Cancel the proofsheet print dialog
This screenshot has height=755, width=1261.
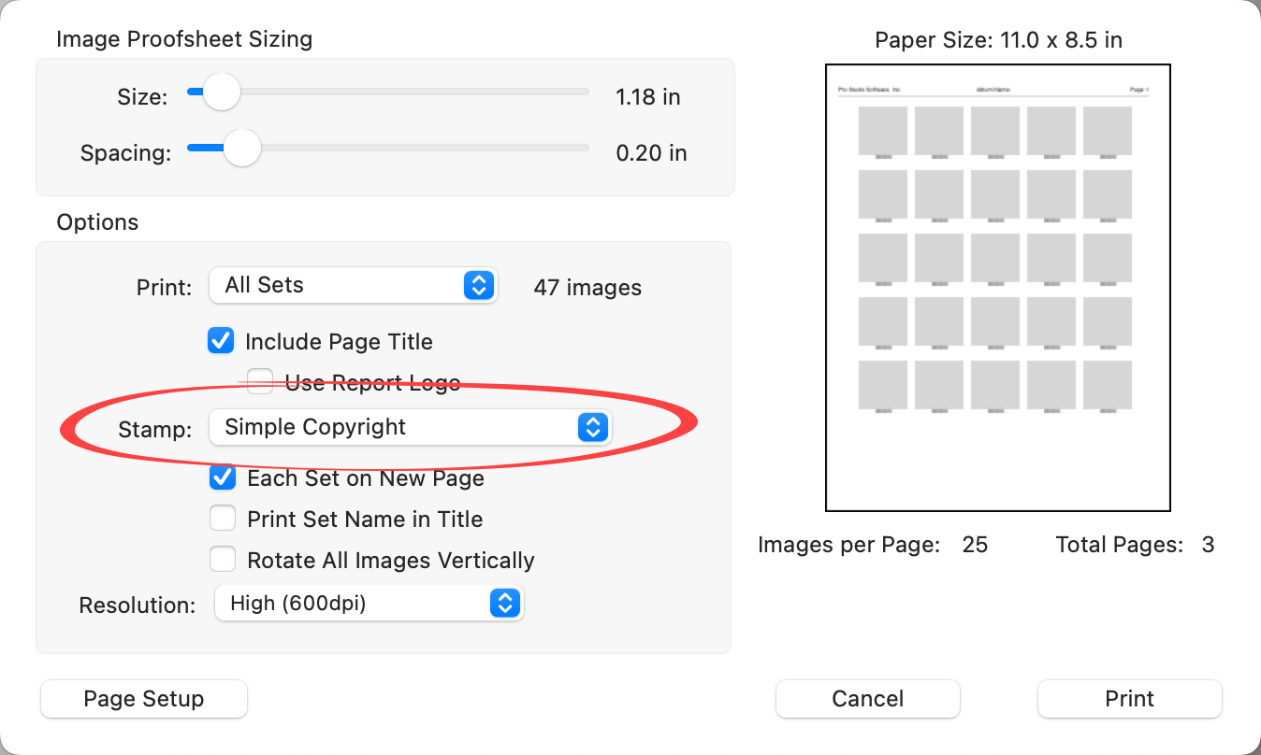(867, 699)
